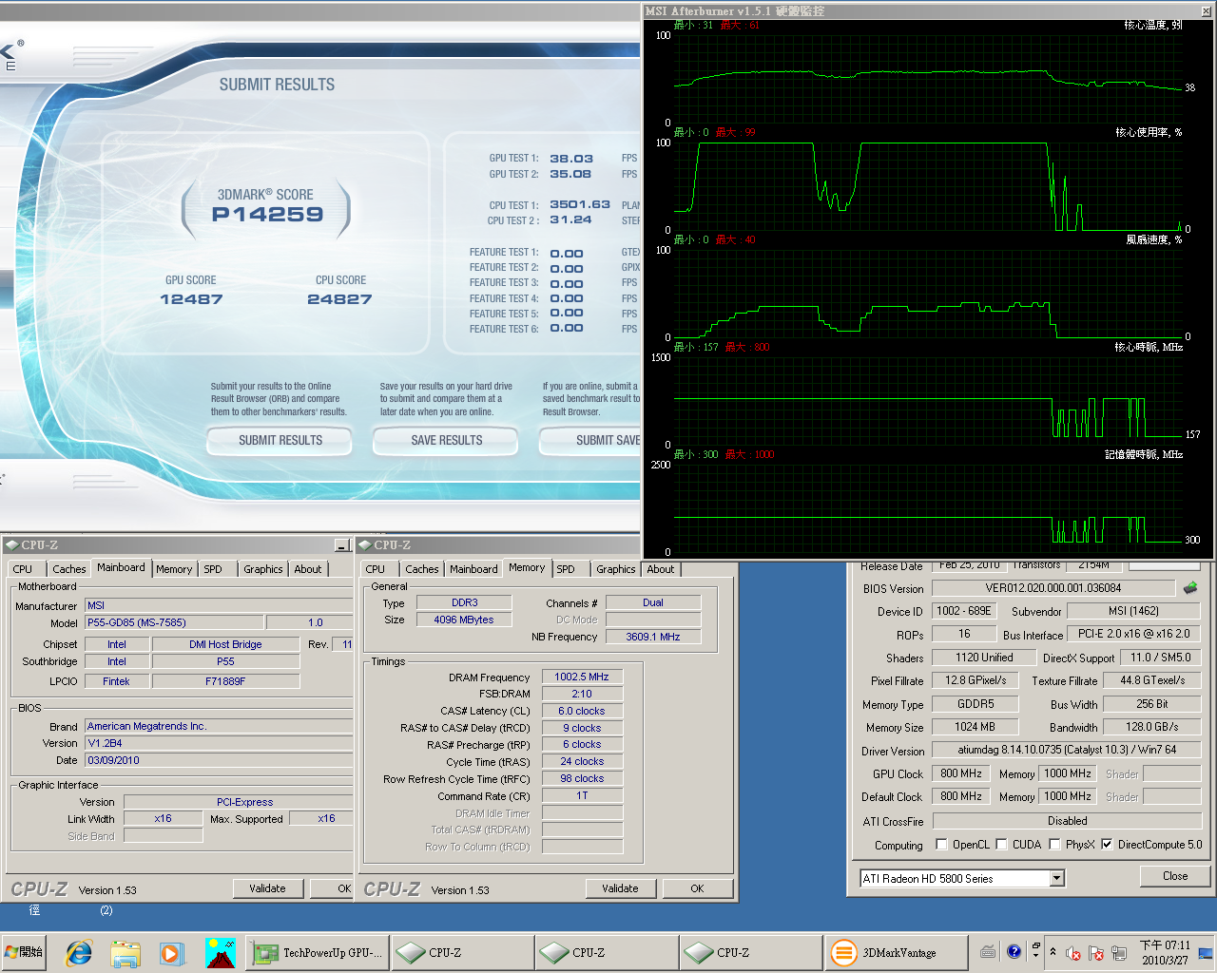1217x973 pixels.
Task: Open Caches tab in CPU-Z Memory window
Action: click(x=421, y=569)
